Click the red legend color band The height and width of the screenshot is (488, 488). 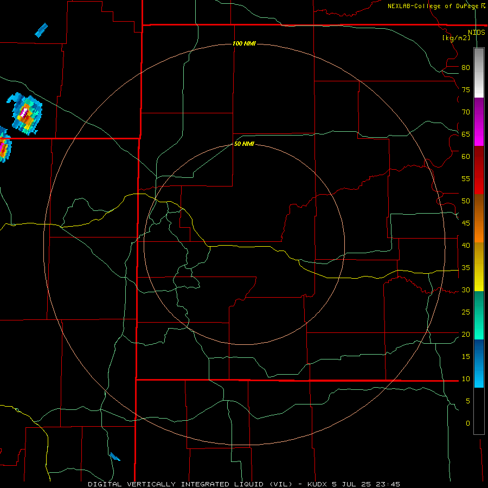pos(479,170)
